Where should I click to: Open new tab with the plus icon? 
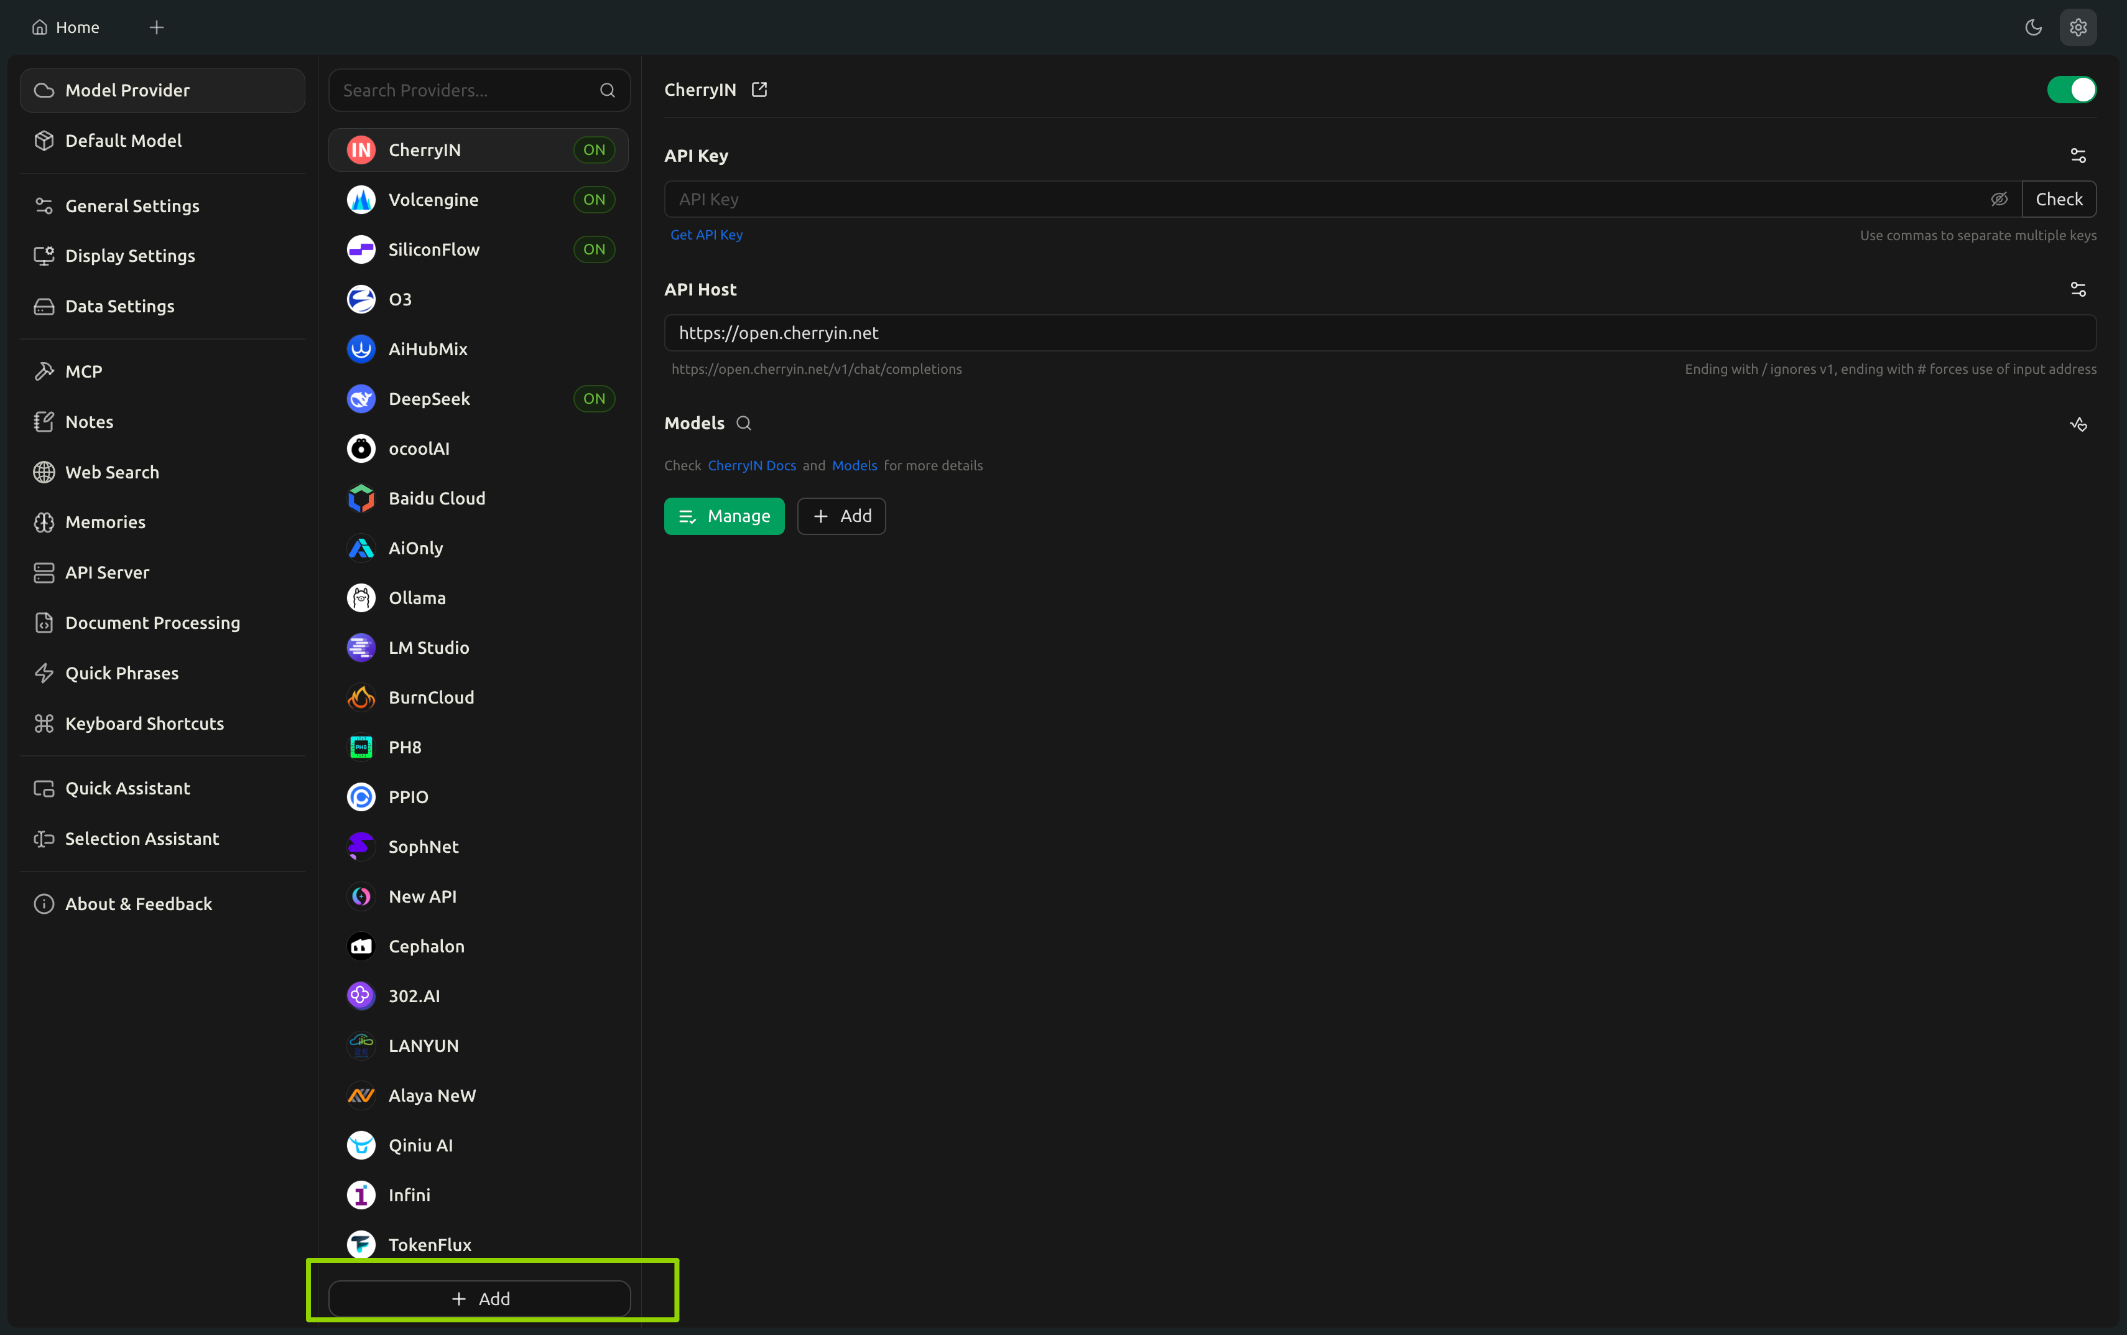pos(156,27)
